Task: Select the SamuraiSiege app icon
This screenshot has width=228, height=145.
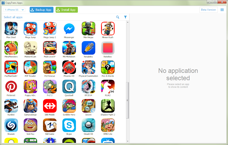Action: pos(30,106)
